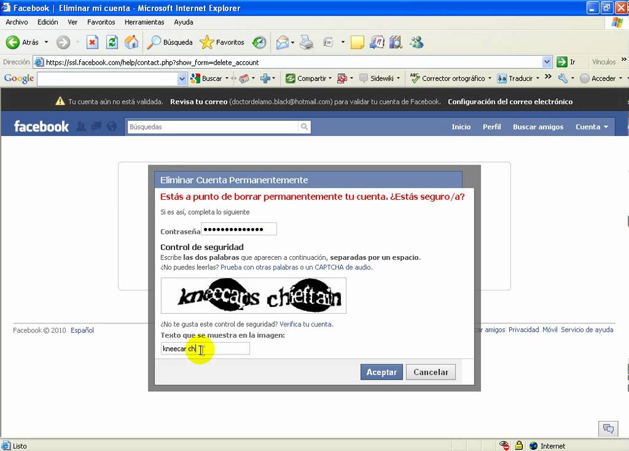Click the Google toolbar blue plus icon
The width and height of the screenshot is (629, 451).
pyautogui.click(x=265, y=78)
